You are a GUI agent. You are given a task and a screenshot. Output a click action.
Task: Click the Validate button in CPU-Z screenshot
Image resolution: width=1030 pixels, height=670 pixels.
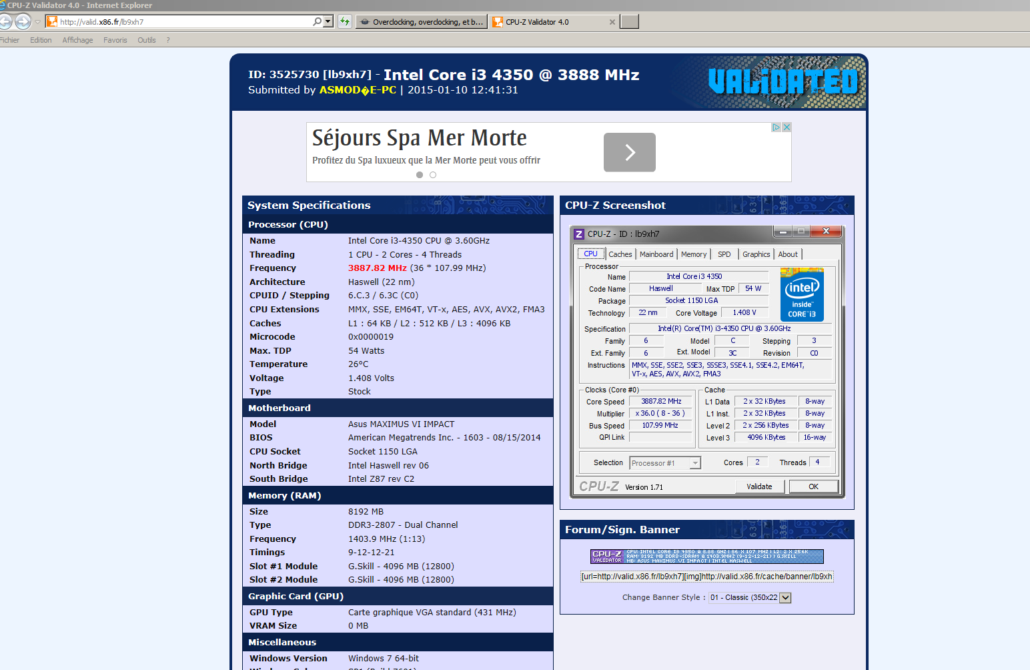[x=759, y=486]
